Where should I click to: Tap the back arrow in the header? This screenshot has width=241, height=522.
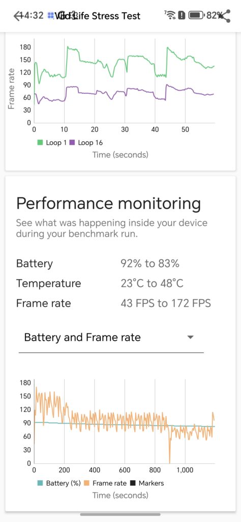pyautogui.click(x=18, y=16)
